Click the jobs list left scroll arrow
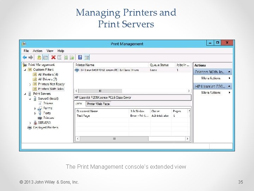 click(78, 139)
